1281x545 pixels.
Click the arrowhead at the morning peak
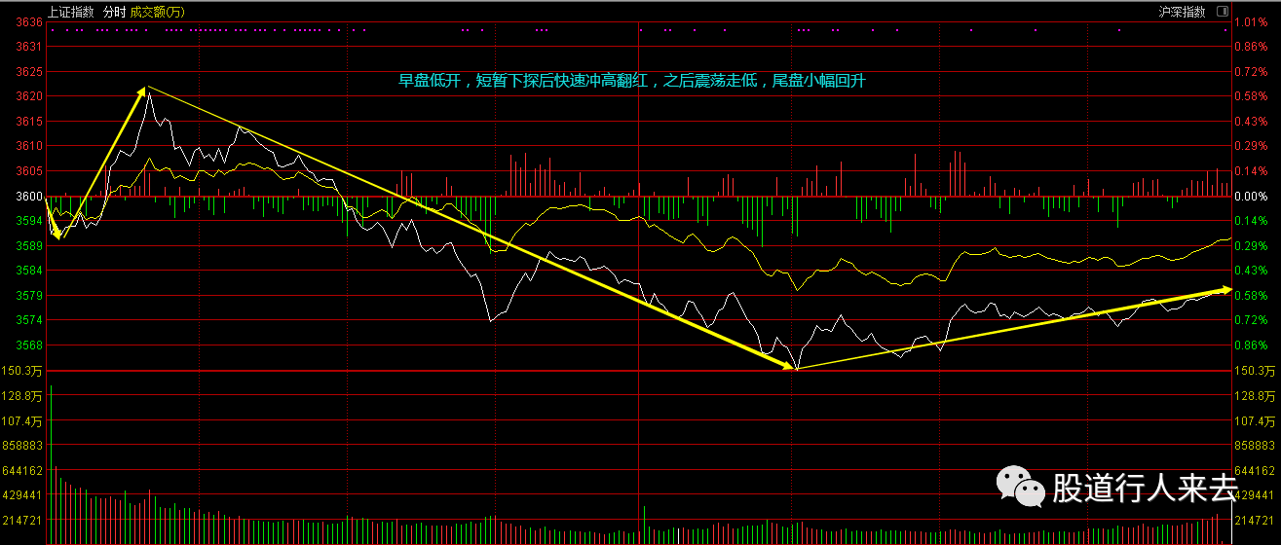point(144,91)
